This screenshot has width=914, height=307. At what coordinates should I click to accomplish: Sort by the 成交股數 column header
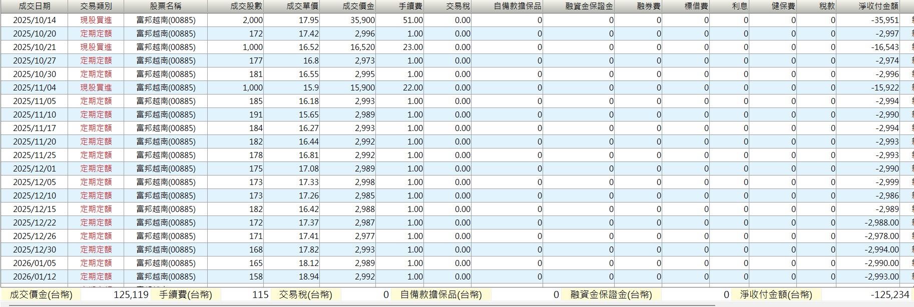point(246,6)
